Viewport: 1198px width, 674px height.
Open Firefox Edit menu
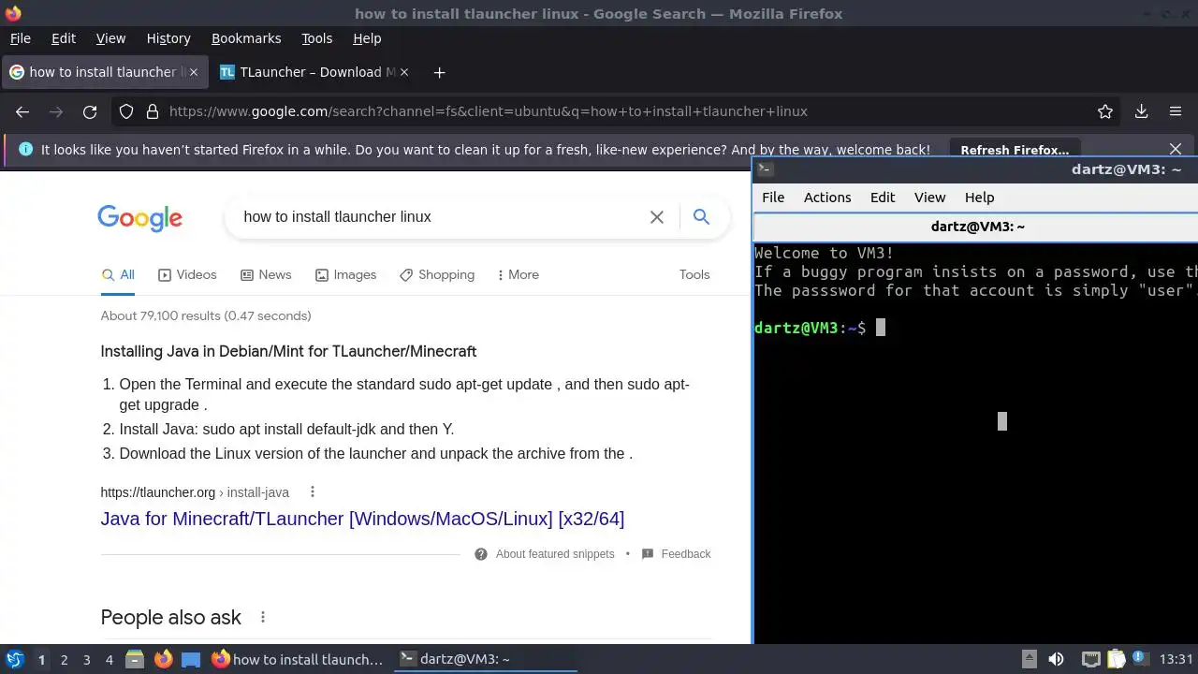tap(64, 38)
